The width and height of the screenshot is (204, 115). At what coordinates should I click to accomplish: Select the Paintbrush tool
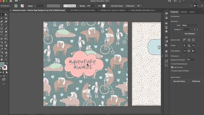(6, 28)
